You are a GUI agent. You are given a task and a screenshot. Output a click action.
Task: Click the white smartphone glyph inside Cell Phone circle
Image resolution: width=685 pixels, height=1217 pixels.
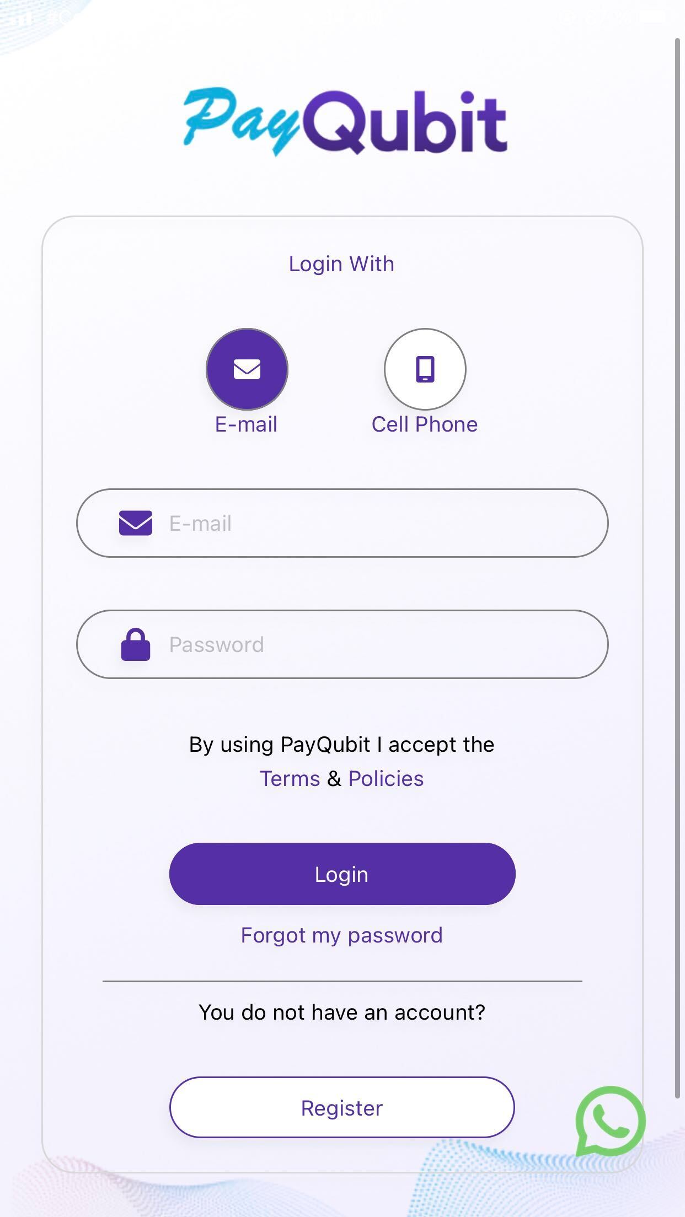tap(425, 369)
